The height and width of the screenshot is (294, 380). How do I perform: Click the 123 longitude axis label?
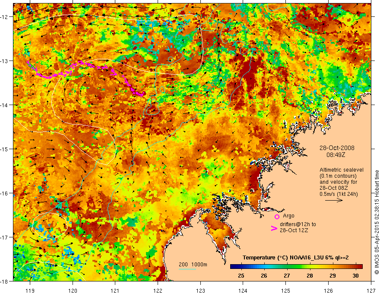200,291
